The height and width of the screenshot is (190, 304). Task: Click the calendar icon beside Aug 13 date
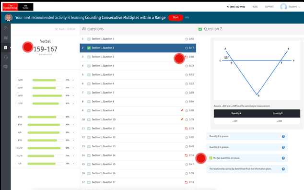[x=57, y=29]
